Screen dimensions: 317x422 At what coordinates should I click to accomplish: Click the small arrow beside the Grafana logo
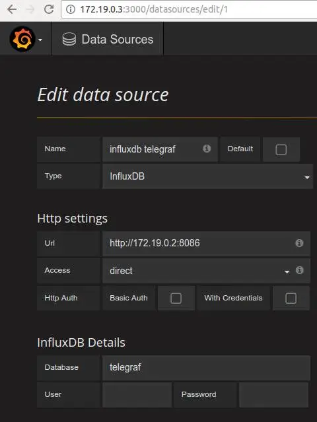pyautogui.click(x=40, y=40)
